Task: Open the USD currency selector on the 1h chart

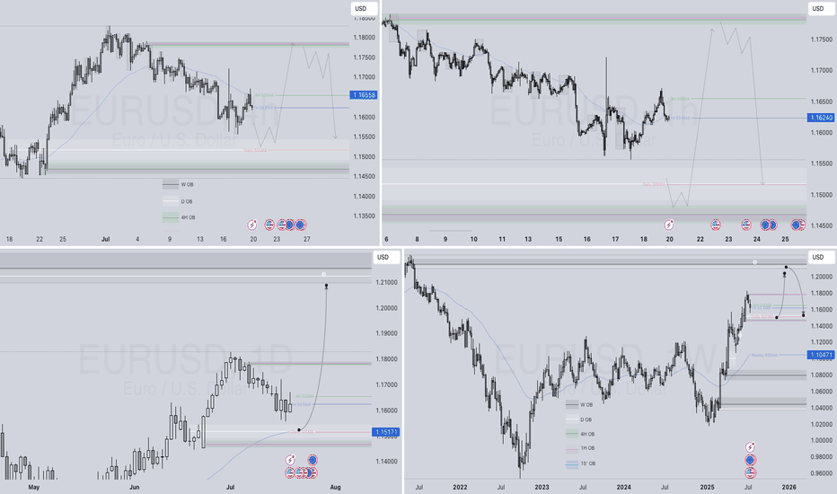Action: click(821, 9)
